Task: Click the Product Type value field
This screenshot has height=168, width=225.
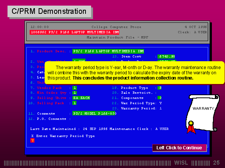Action: click(159, 87)
